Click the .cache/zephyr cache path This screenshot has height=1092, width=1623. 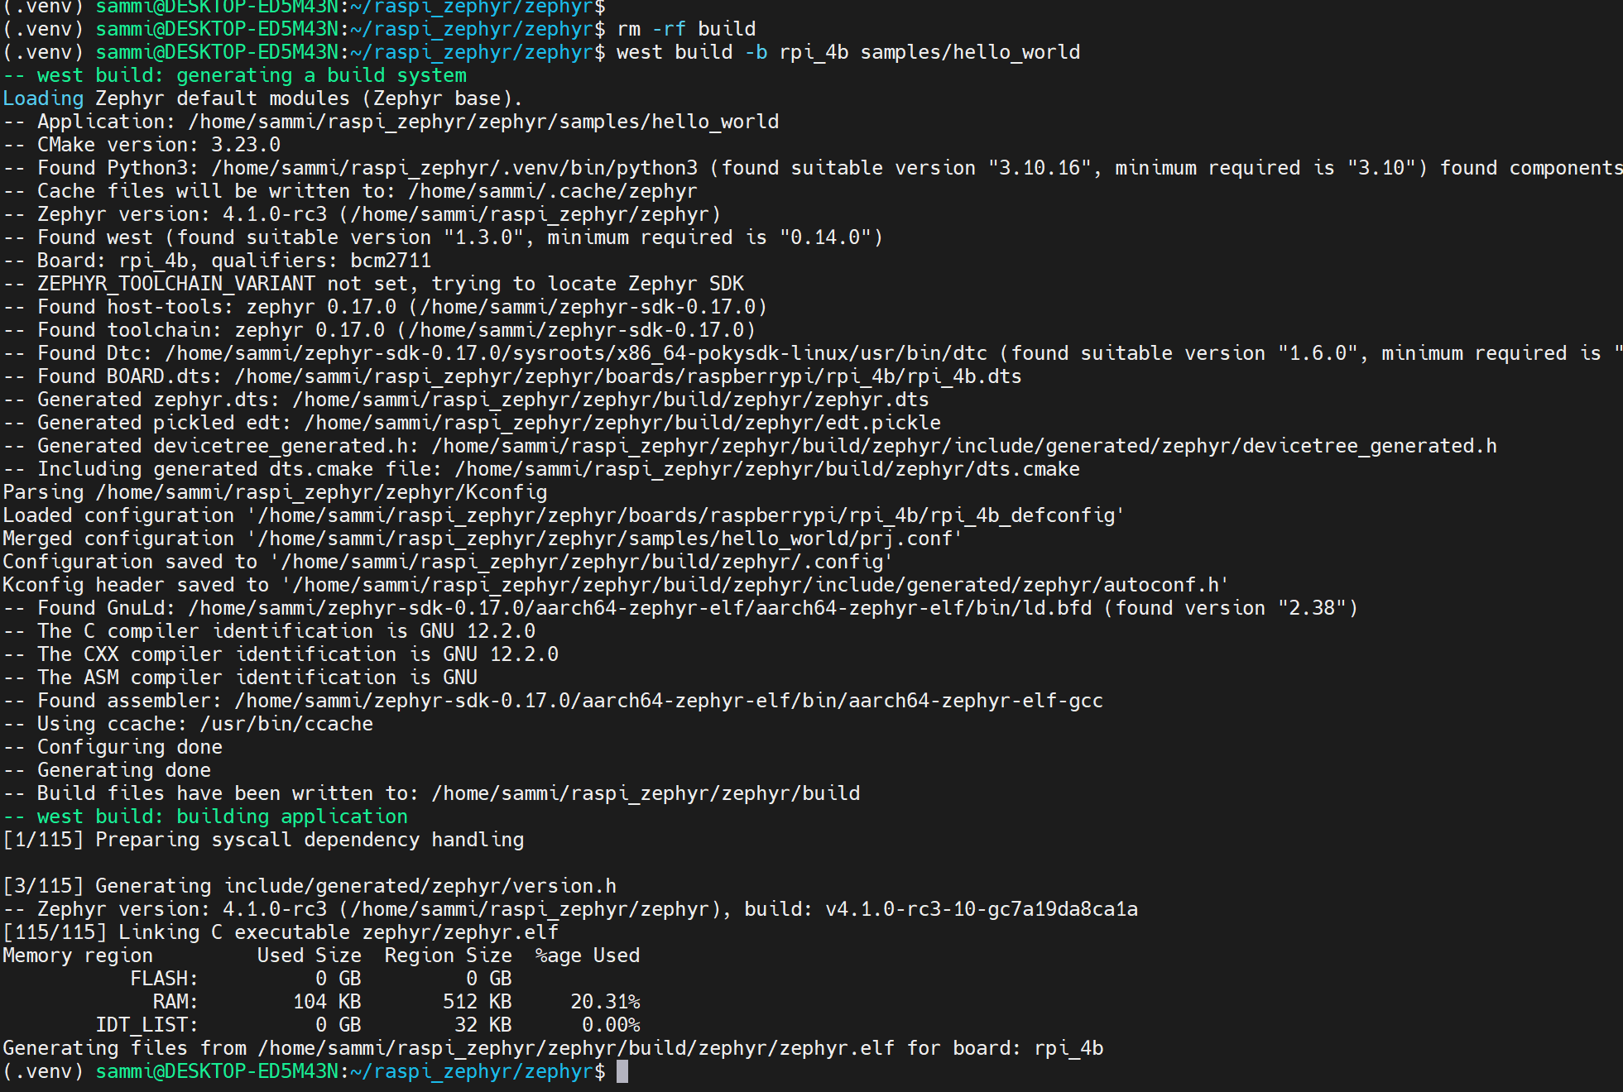[x=553, y=191]
